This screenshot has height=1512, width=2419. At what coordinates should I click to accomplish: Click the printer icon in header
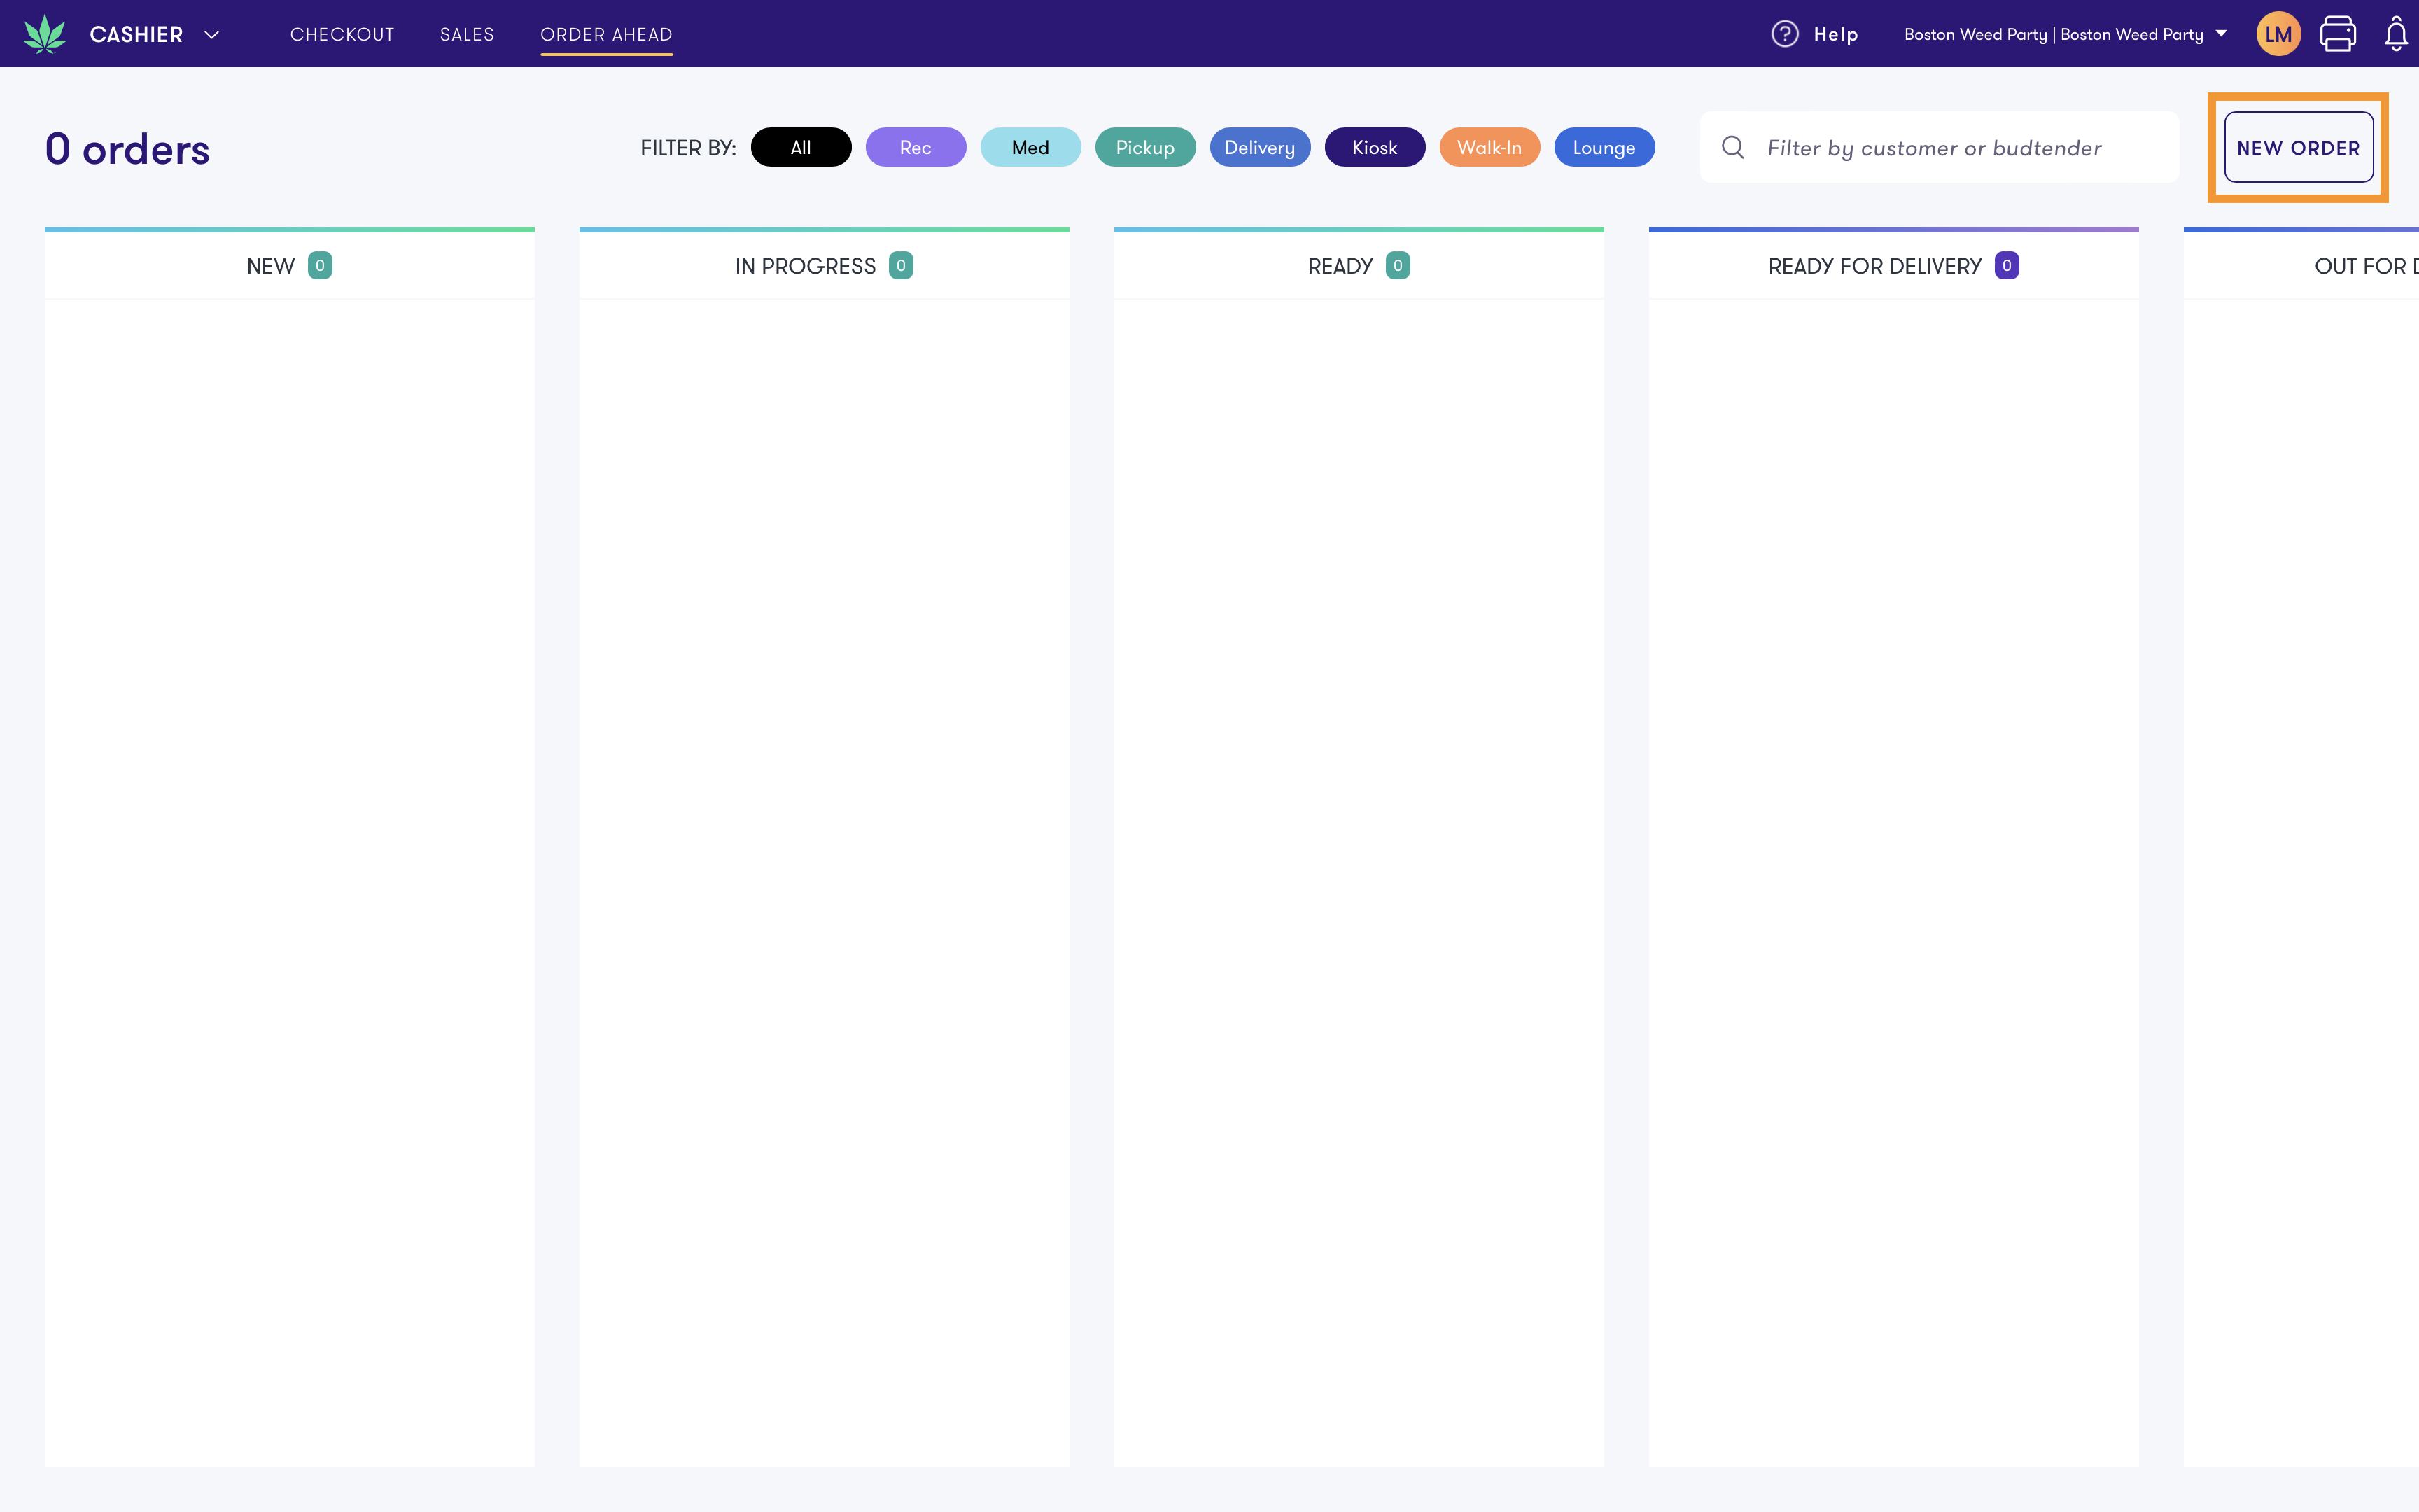2337,34
